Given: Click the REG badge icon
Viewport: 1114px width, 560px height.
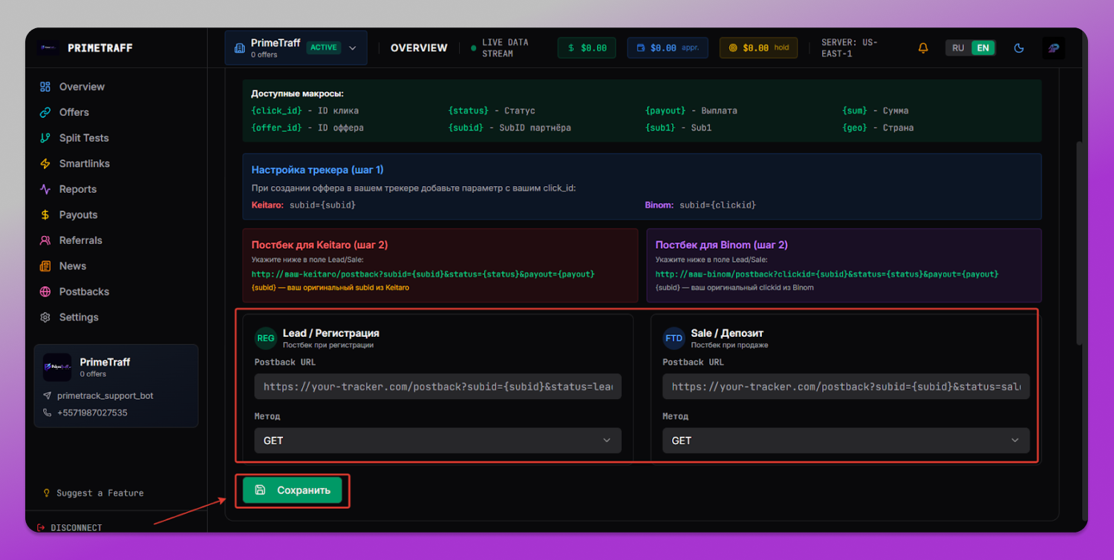Looking at the screenshot, I should click(x=266, y=338).
